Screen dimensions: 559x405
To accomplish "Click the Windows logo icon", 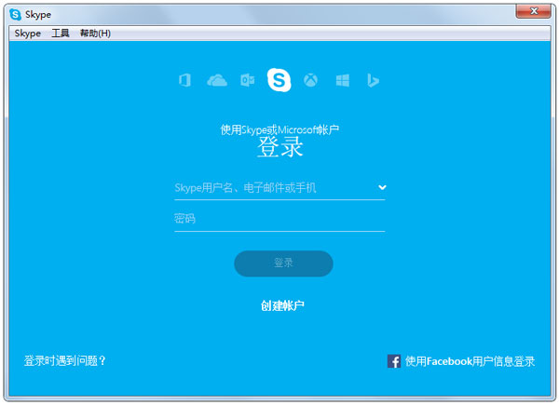I will (x=343, y=80).
